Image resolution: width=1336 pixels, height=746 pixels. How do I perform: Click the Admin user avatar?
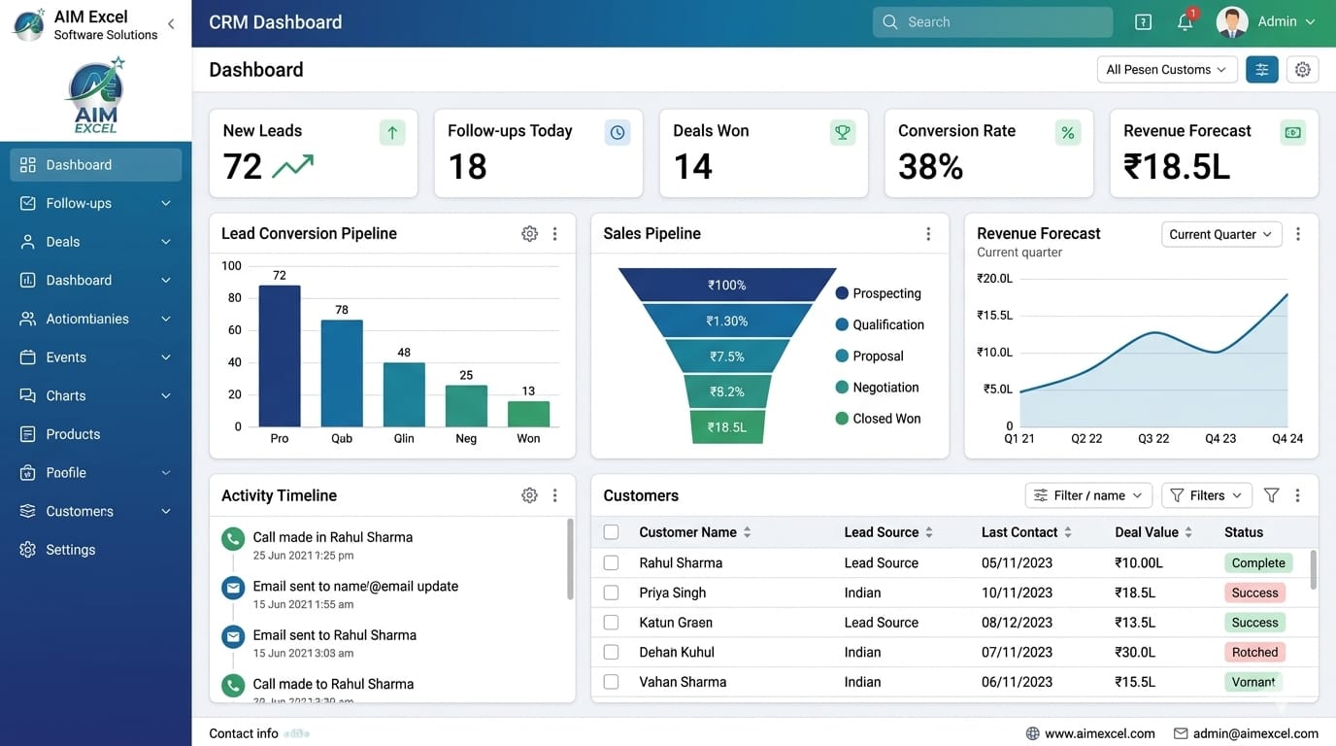(1232, 21)
